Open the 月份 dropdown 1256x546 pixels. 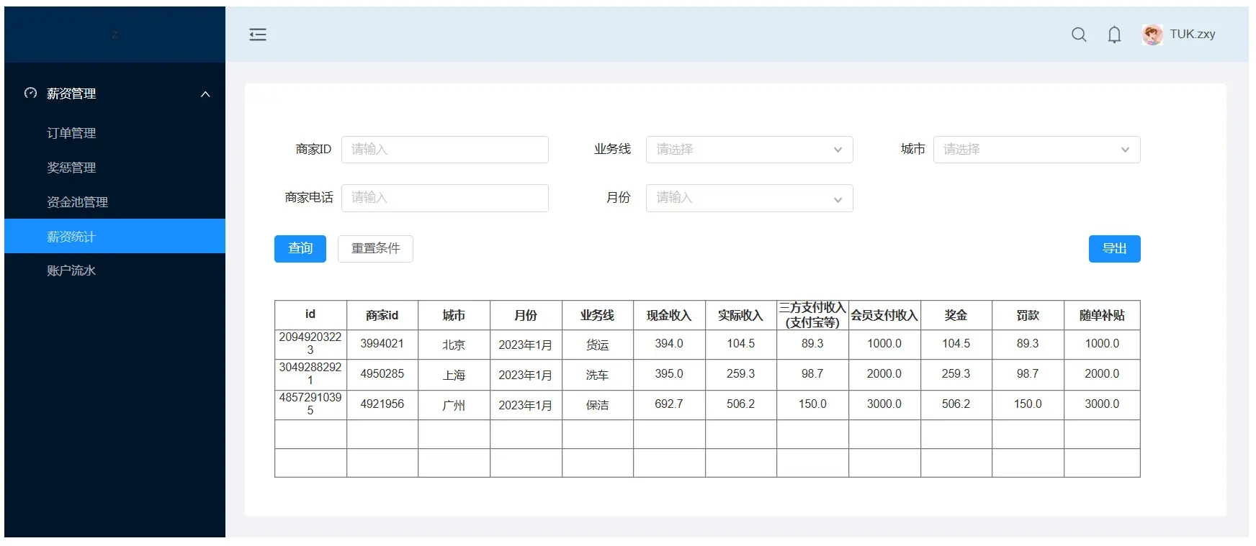pyautogui.click(x=749, y=199)
